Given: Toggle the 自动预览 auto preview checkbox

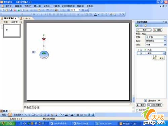Looking at the screenshot, I should click(137, 110).
